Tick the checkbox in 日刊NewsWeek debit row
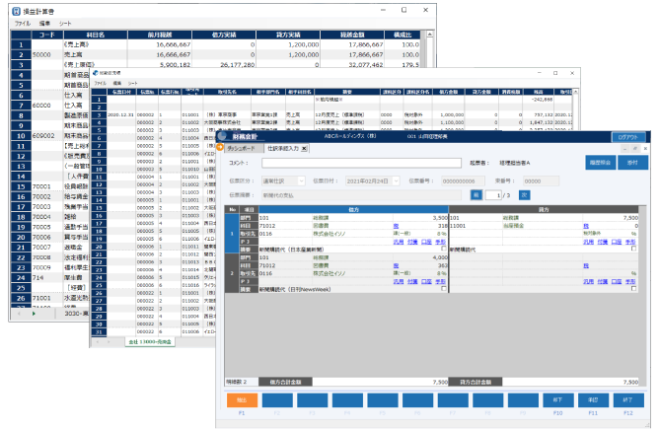Viewport: 659px width, 432px height. [x=444, y=289]
